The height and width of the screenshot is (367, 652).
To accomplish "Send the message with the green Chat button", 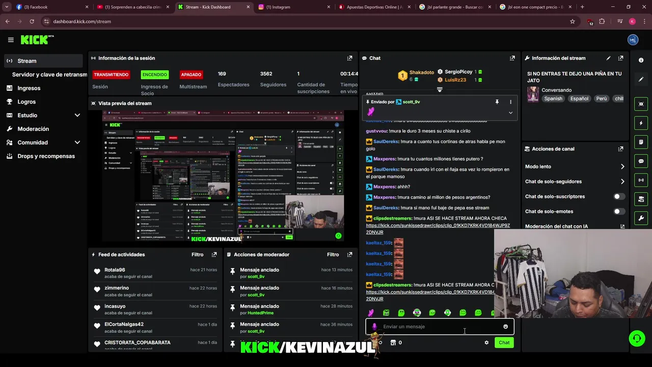I will coord(504,343).
